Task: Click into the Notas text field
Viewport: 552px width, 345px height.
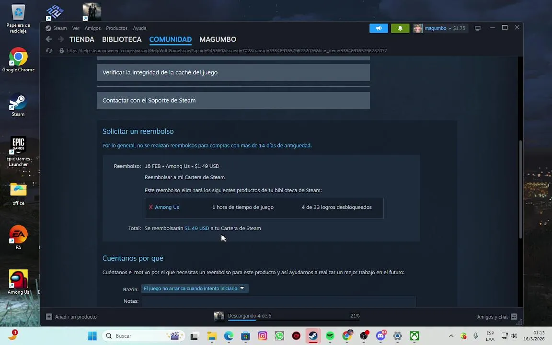Action: tap(278, 301)
